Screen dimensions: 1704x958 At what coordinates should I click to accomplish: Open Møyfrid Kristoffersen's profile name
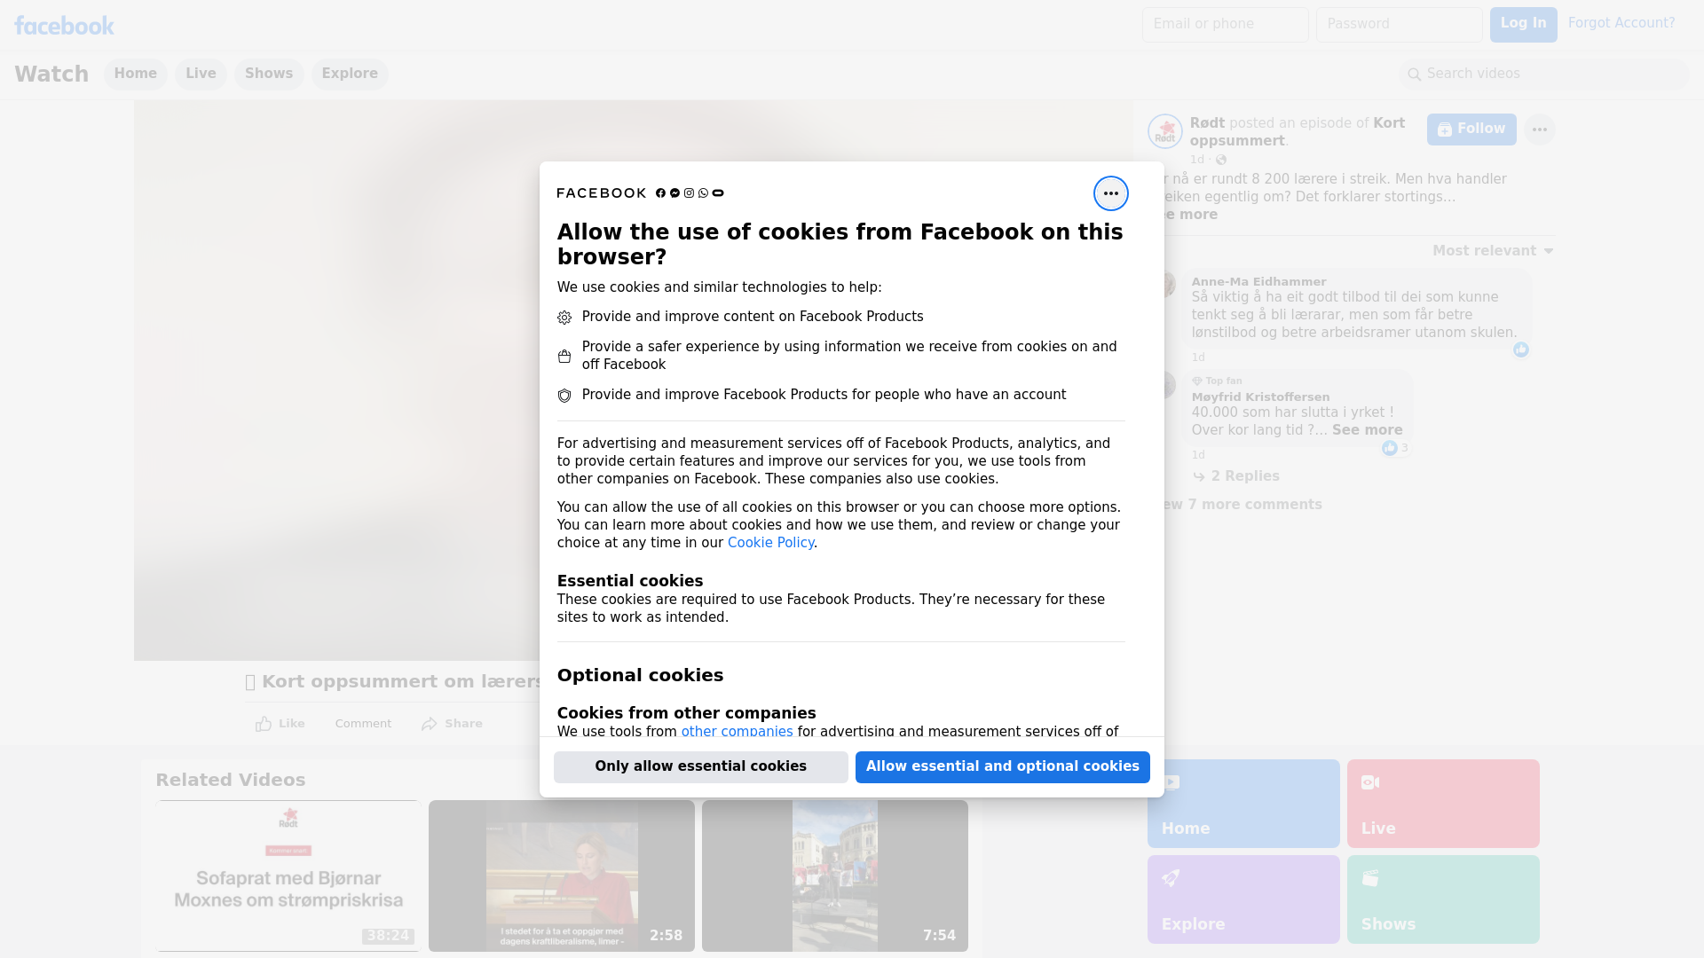(1260, 397)
